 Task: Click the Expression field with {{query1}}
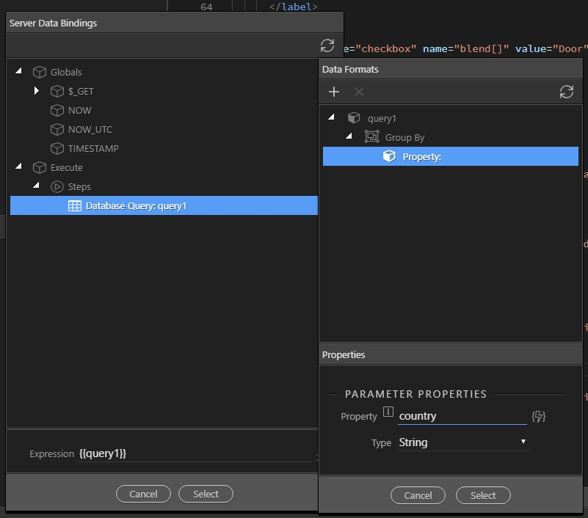click(x=195, y=454)
